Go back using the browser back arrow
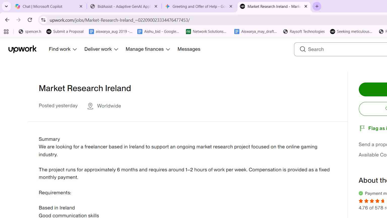 (7, 20)
